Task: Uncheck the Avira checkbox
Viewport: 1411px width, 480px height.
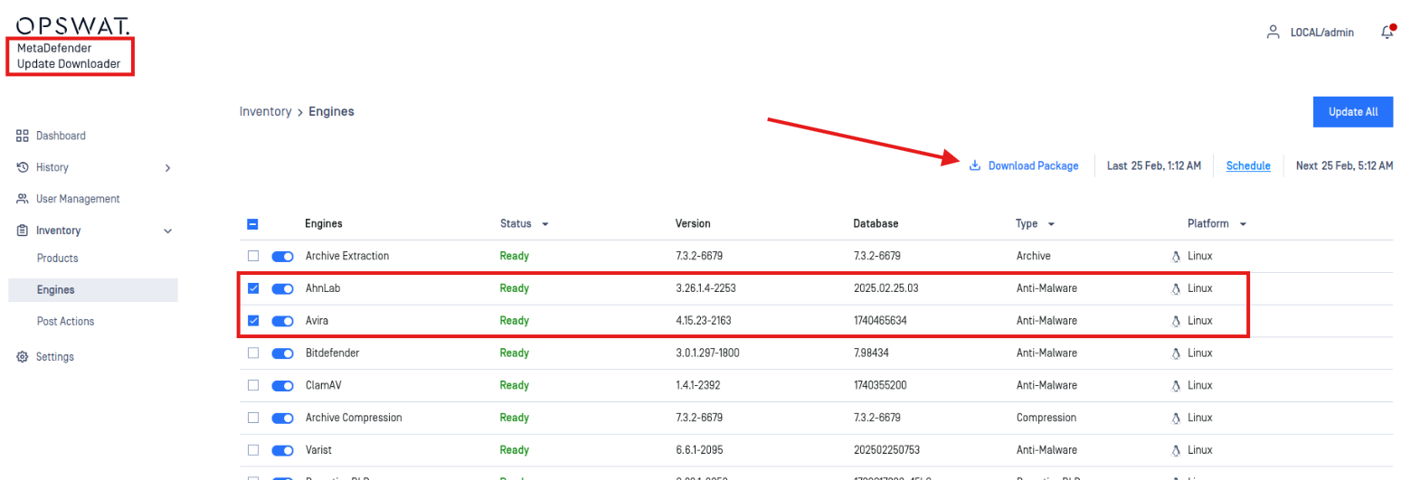Action: [253, 321]
